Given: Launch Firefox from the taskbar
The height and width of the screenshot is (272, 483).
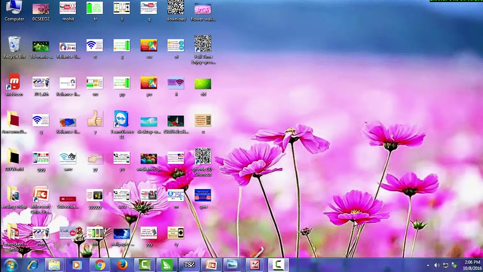Looking at the screenshot, I should 122,265.
